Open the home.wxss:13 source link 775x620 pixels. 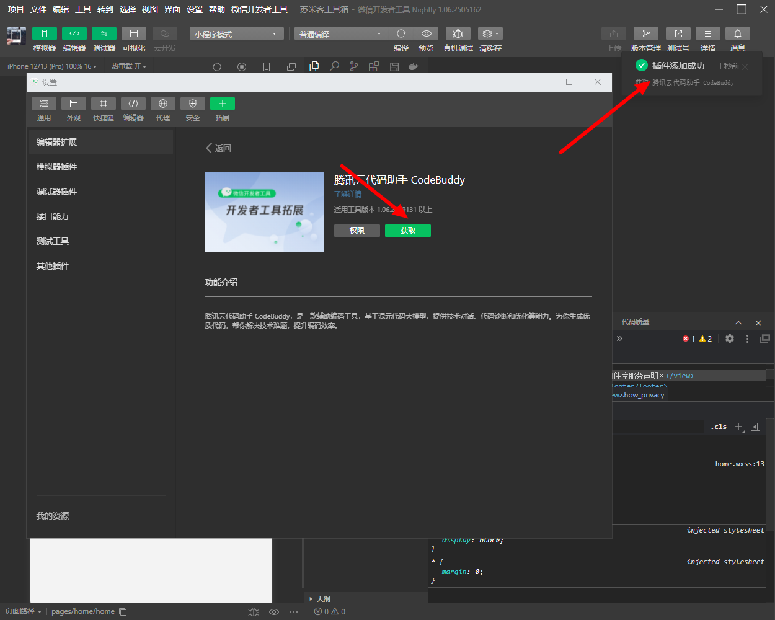[740, 464]
